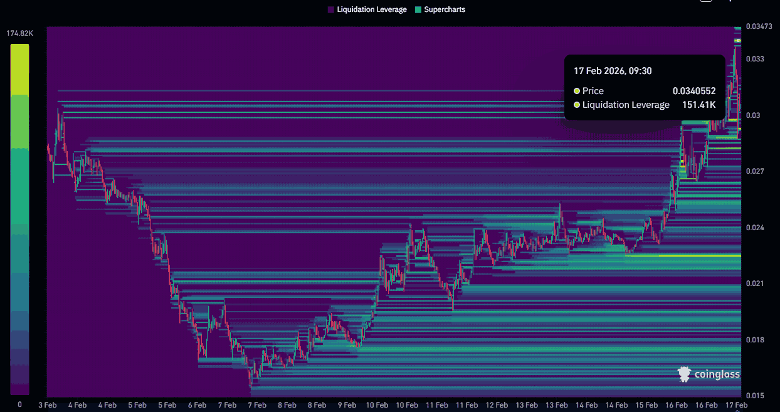The width and height of the screenshot is (780, 412).
Task: Click the 0.018 price axis label
Action: 755,340
